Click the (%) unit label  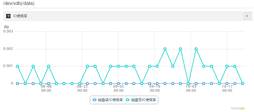click(x=6, y=27)
